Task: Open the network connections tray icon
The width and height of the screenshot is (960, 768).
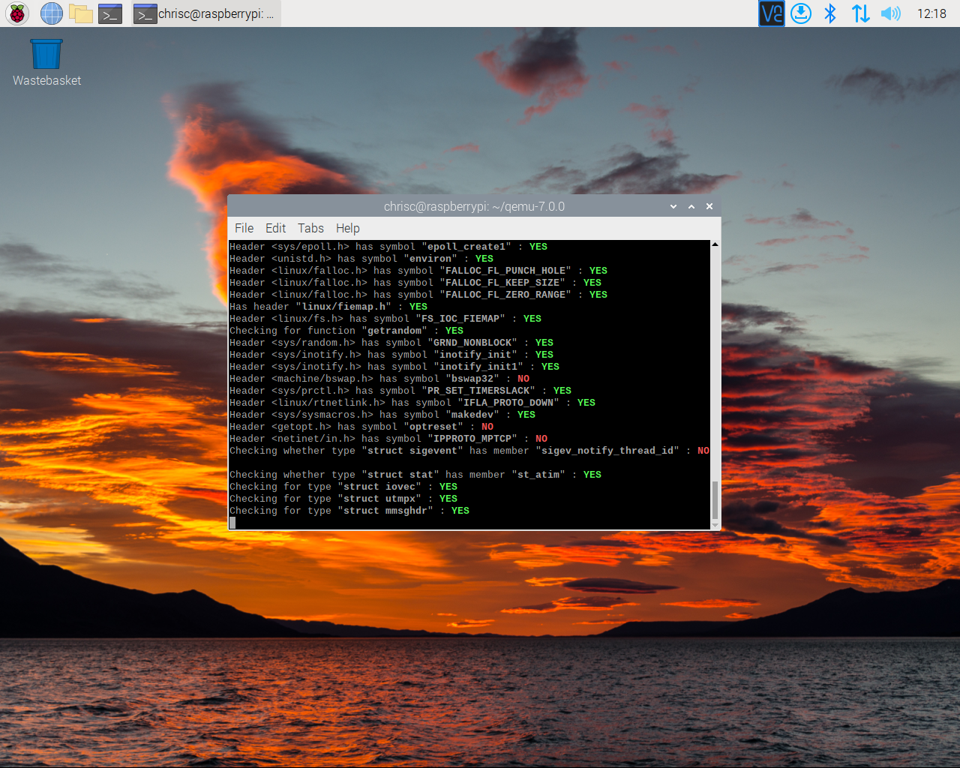Action: click(860, 13)
